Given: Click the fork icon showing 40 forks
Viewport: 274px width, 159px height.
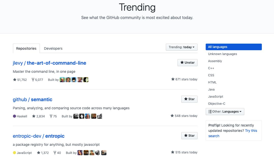Looking at the screenshot, I should coord(55,153).
